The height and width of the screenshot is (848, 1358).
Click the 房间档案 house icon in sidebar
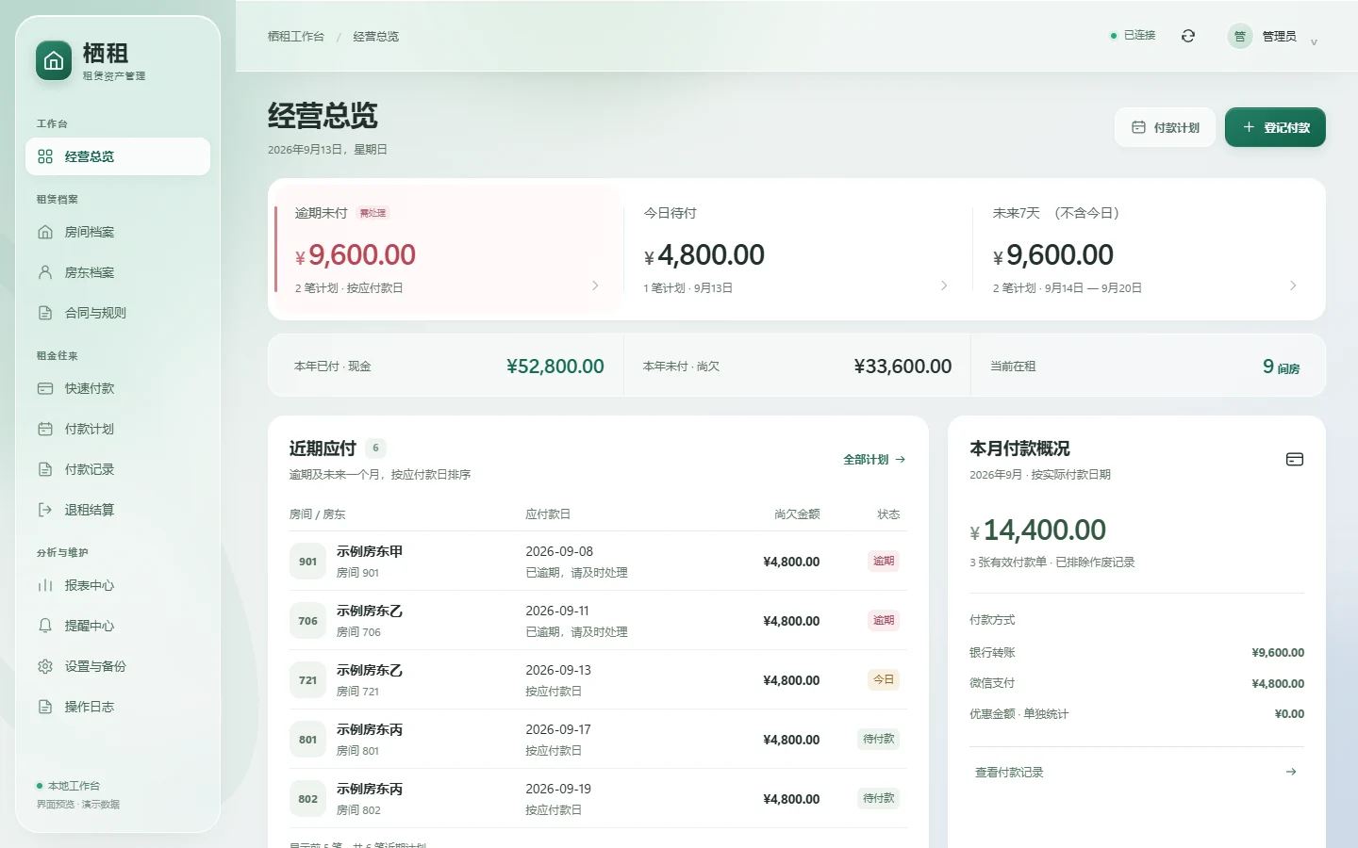click(x=45, y=232)
